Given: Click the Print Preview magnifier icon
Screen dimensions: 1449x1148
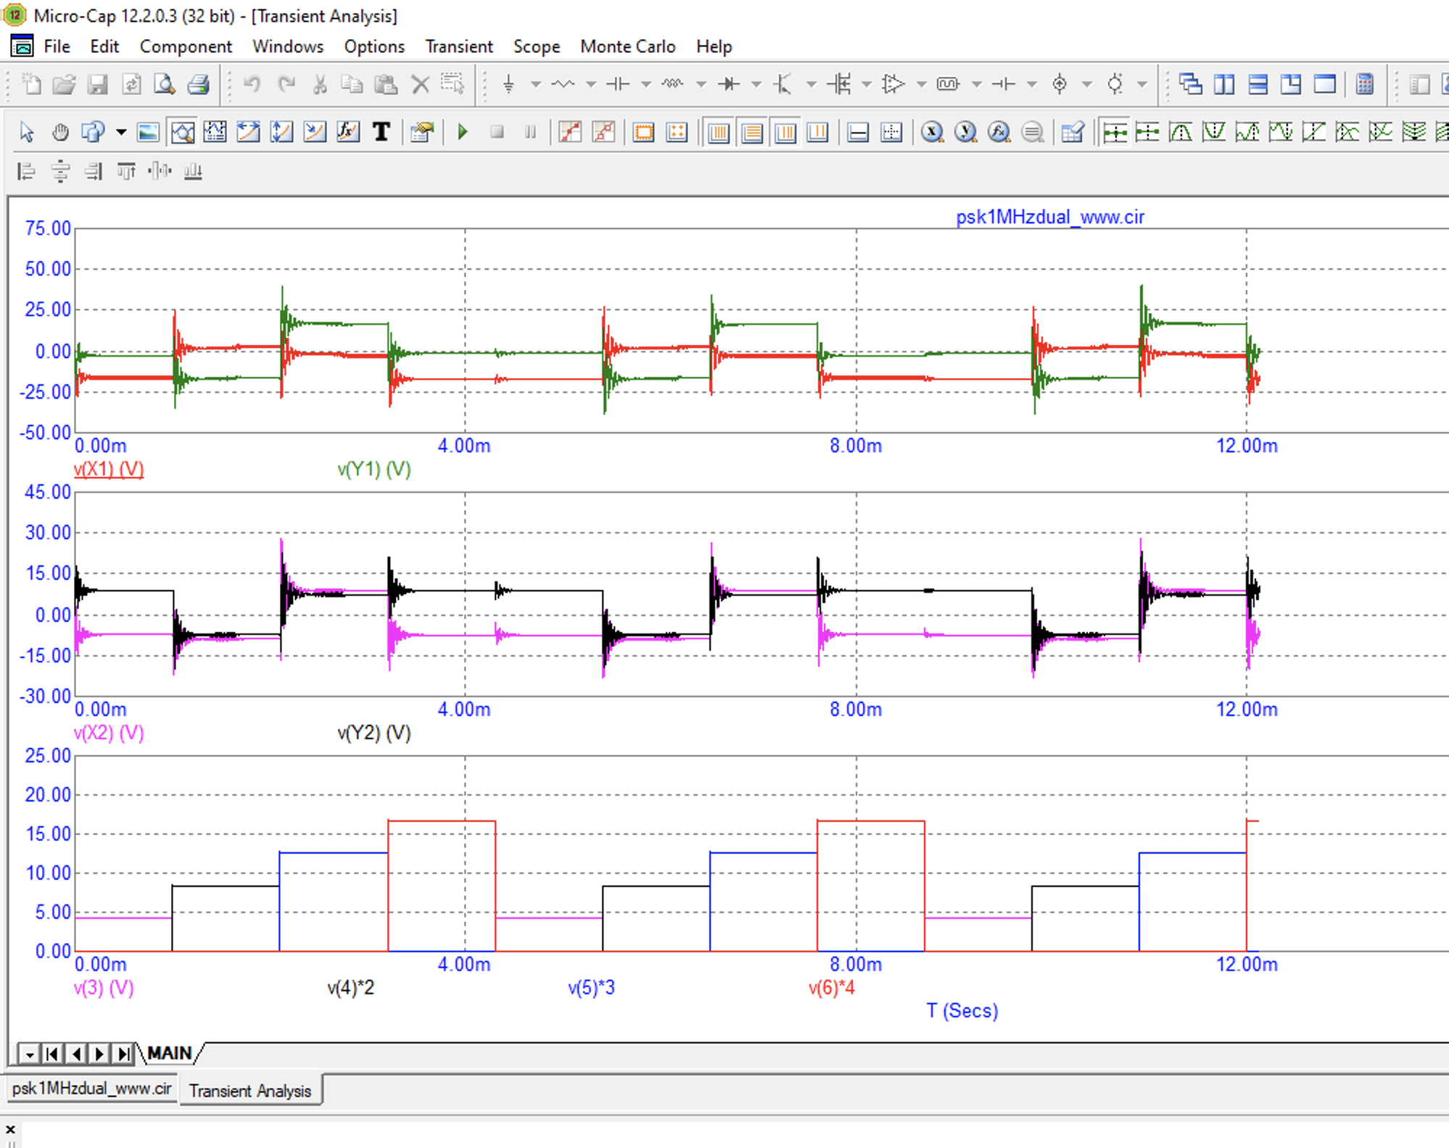Looking at the screenshot, I should point(165,85).
